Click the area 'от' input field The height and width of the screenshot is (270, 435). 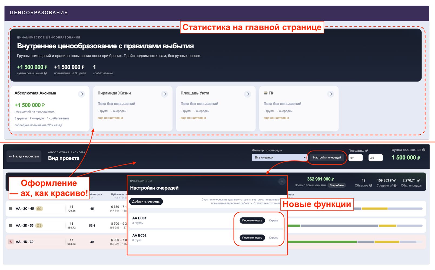[356, 158]
